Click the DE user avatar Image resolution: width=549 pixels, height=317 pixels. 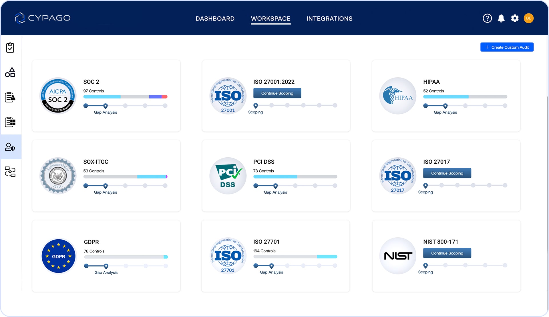[x=528, y=18]
